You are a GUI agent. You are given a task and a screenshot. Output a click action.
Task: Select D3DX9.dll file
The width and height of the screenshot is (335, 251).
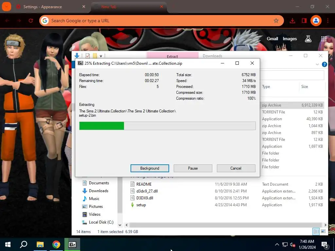pyautogui.click(x=145, y=198)
